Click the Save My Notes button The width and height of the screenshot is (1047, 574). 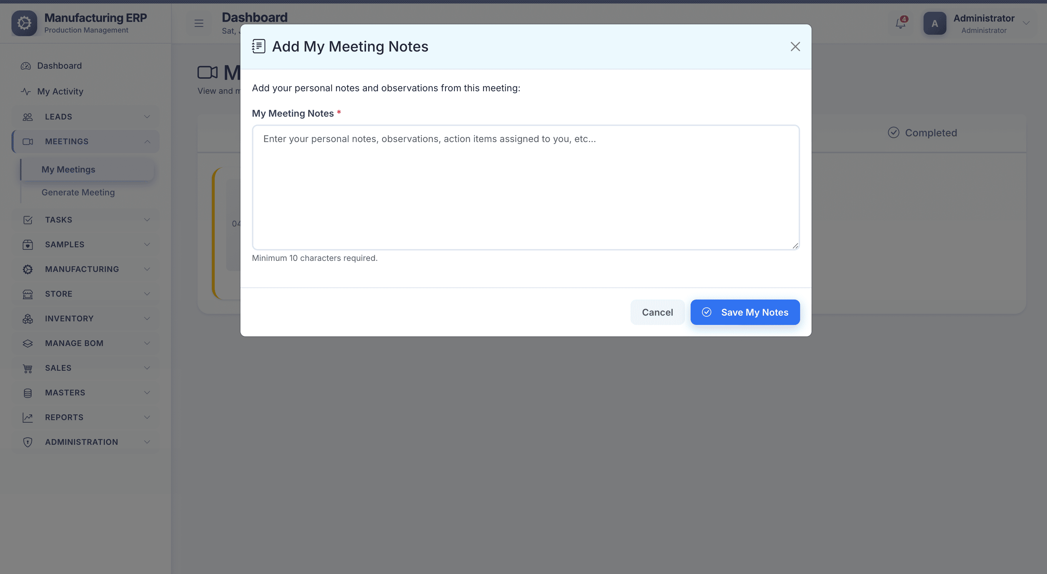click(745, 312)
